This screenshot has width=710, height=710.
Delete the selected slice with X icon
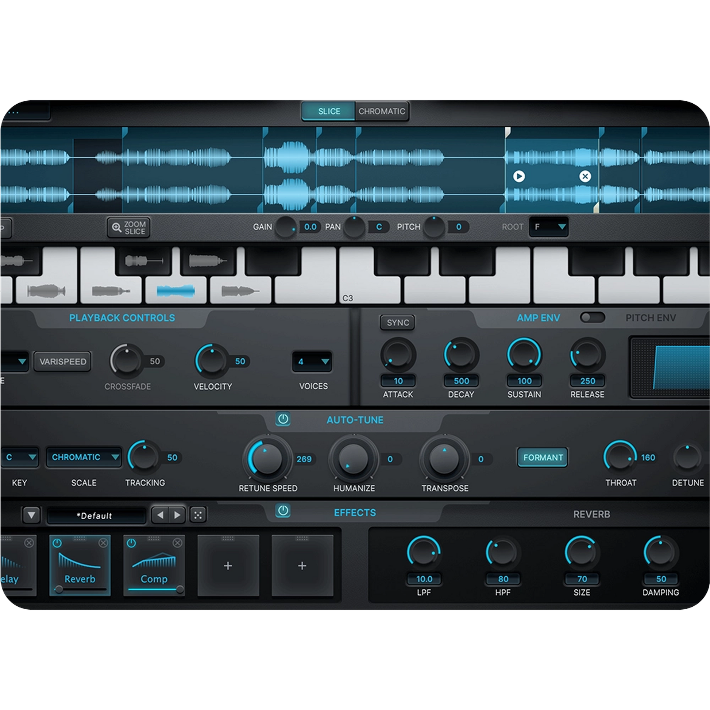click(x=585, y=176)
